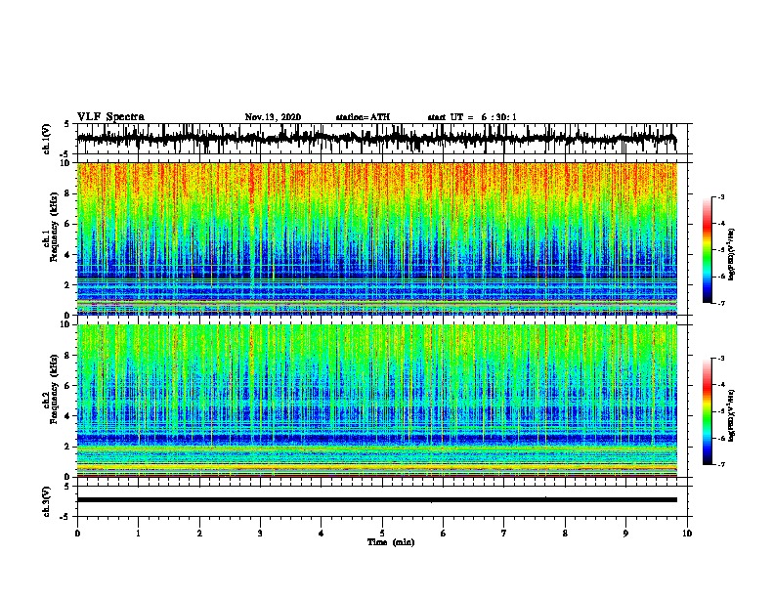Click the time axis tick label '10'
The image size is (774, 598).
tap(687, 534)
